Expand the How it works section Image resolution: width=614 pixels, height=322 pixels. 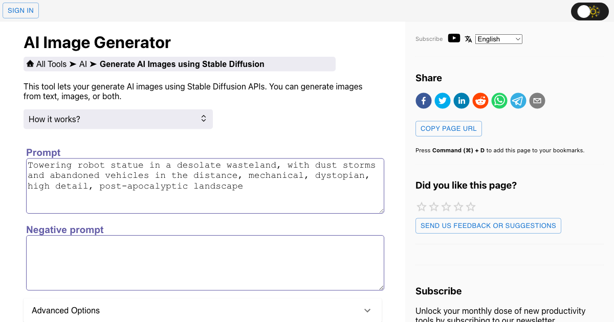(118, 119)
